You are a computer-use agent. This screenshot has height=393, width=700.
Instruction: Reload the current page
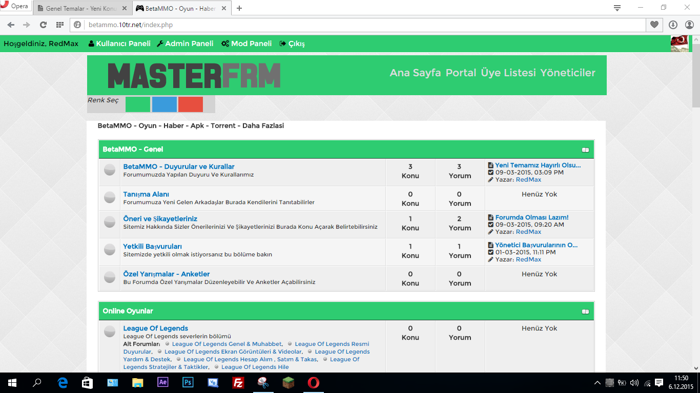click(x=43, y=25)
